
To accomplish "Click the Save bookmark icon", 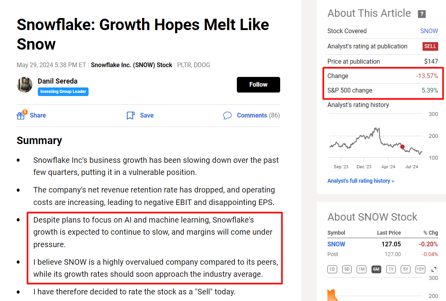I will (131, 116).
